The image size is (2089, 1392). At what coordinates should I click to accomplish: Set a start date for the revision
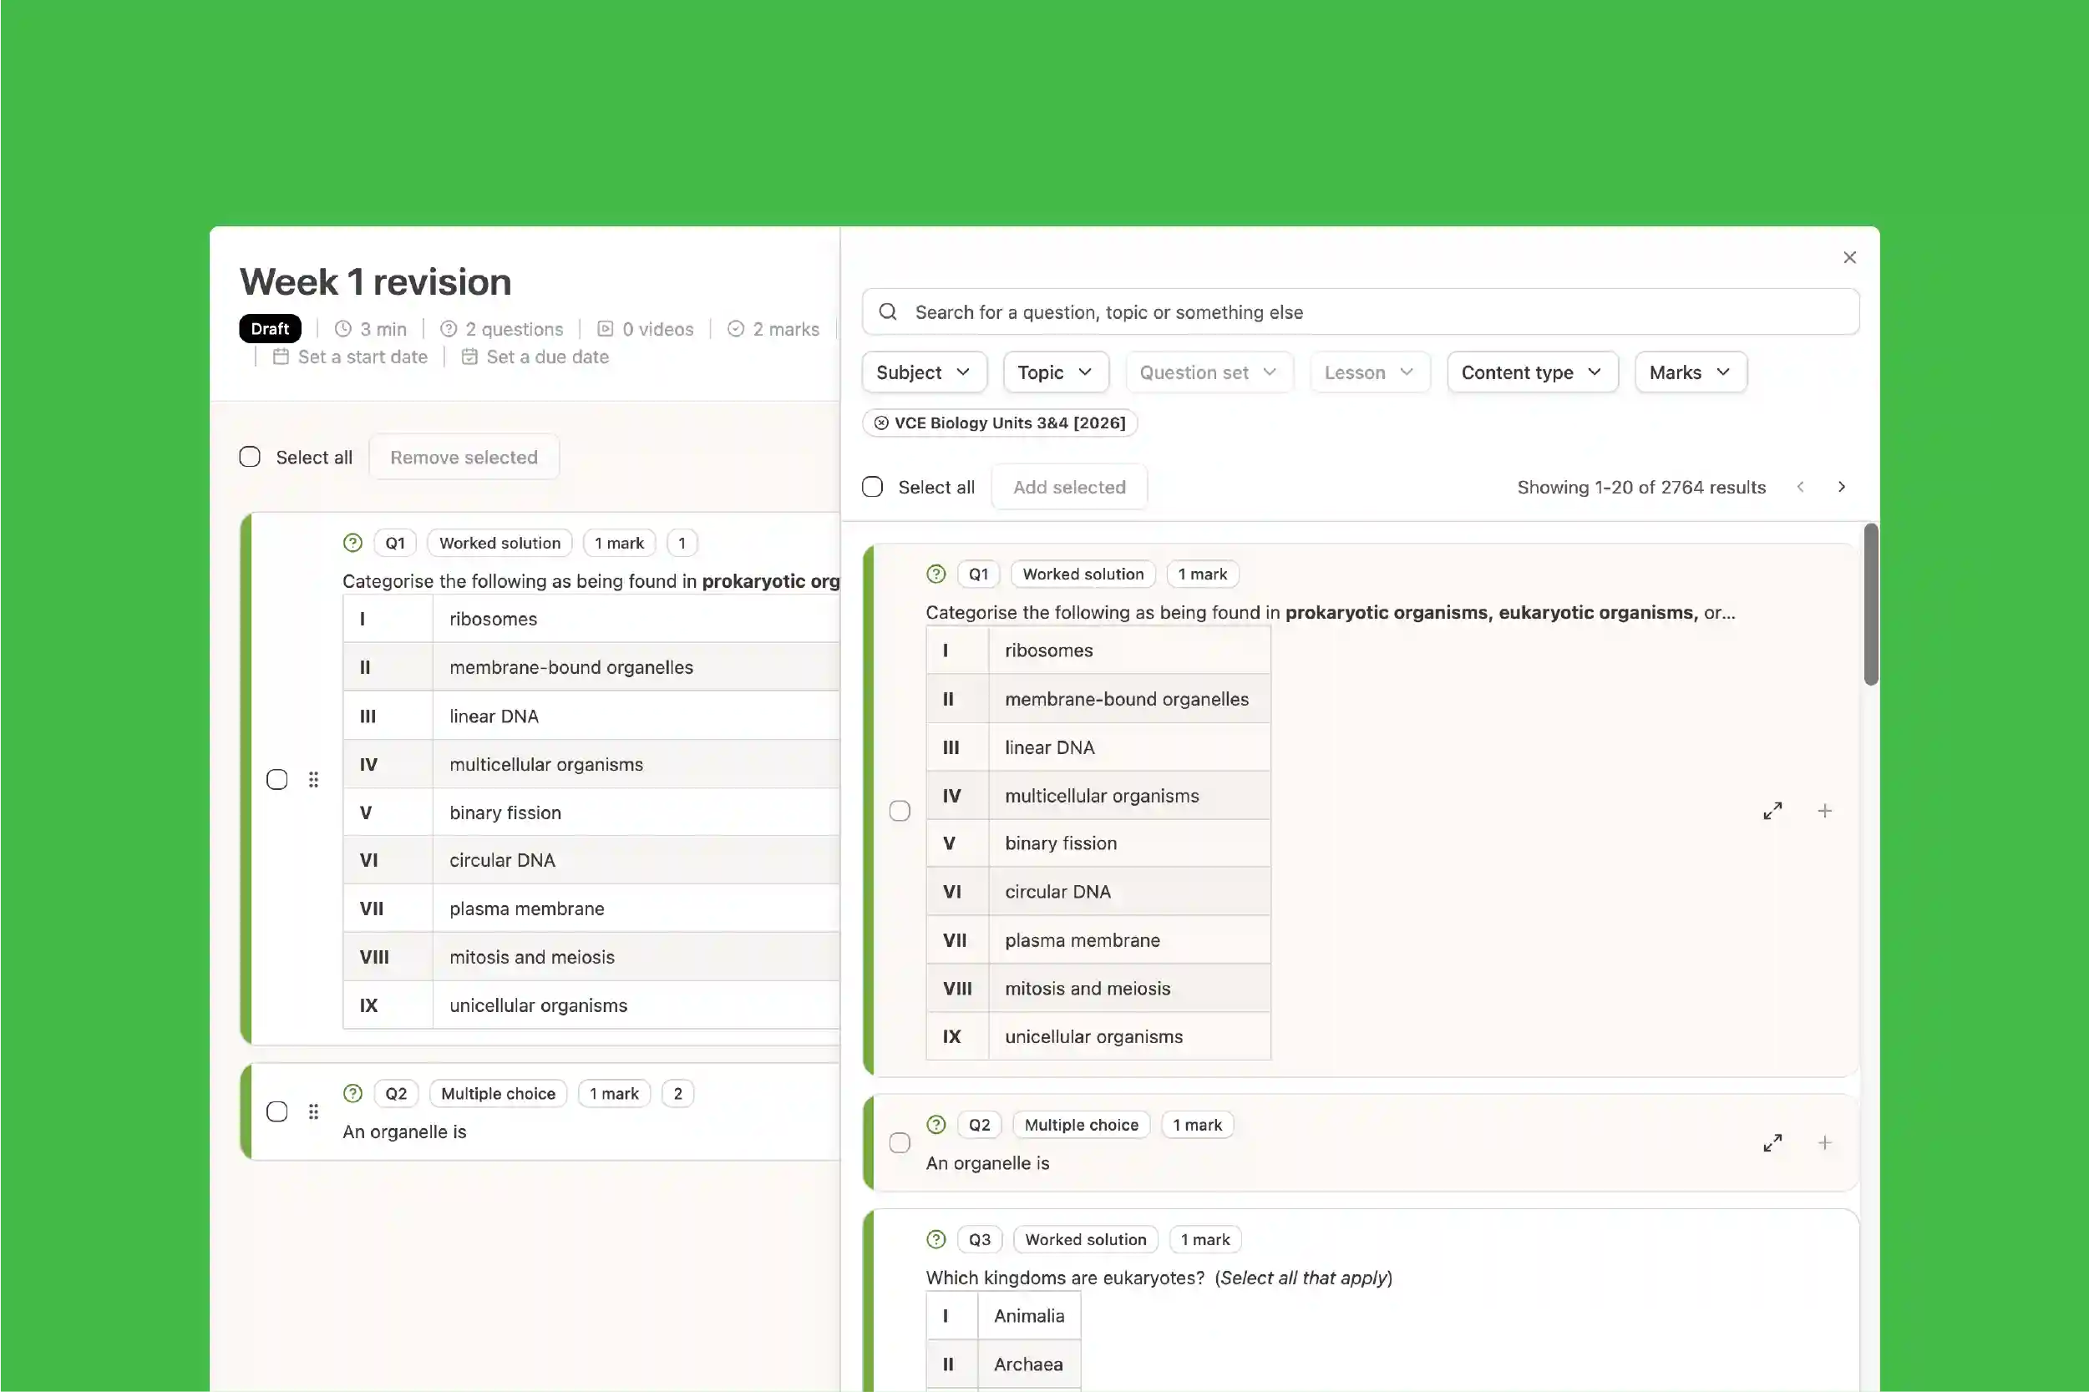(351, 356)
